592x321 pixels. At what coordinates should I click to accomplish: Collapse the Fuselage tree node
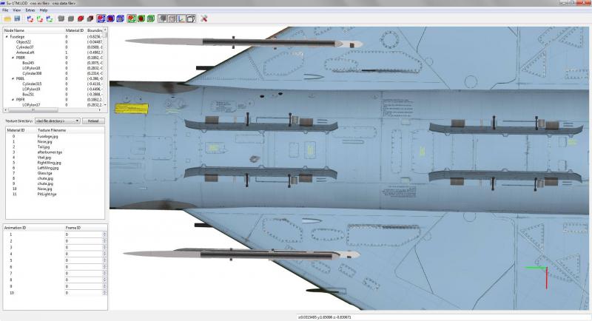[x=7, y=37]
